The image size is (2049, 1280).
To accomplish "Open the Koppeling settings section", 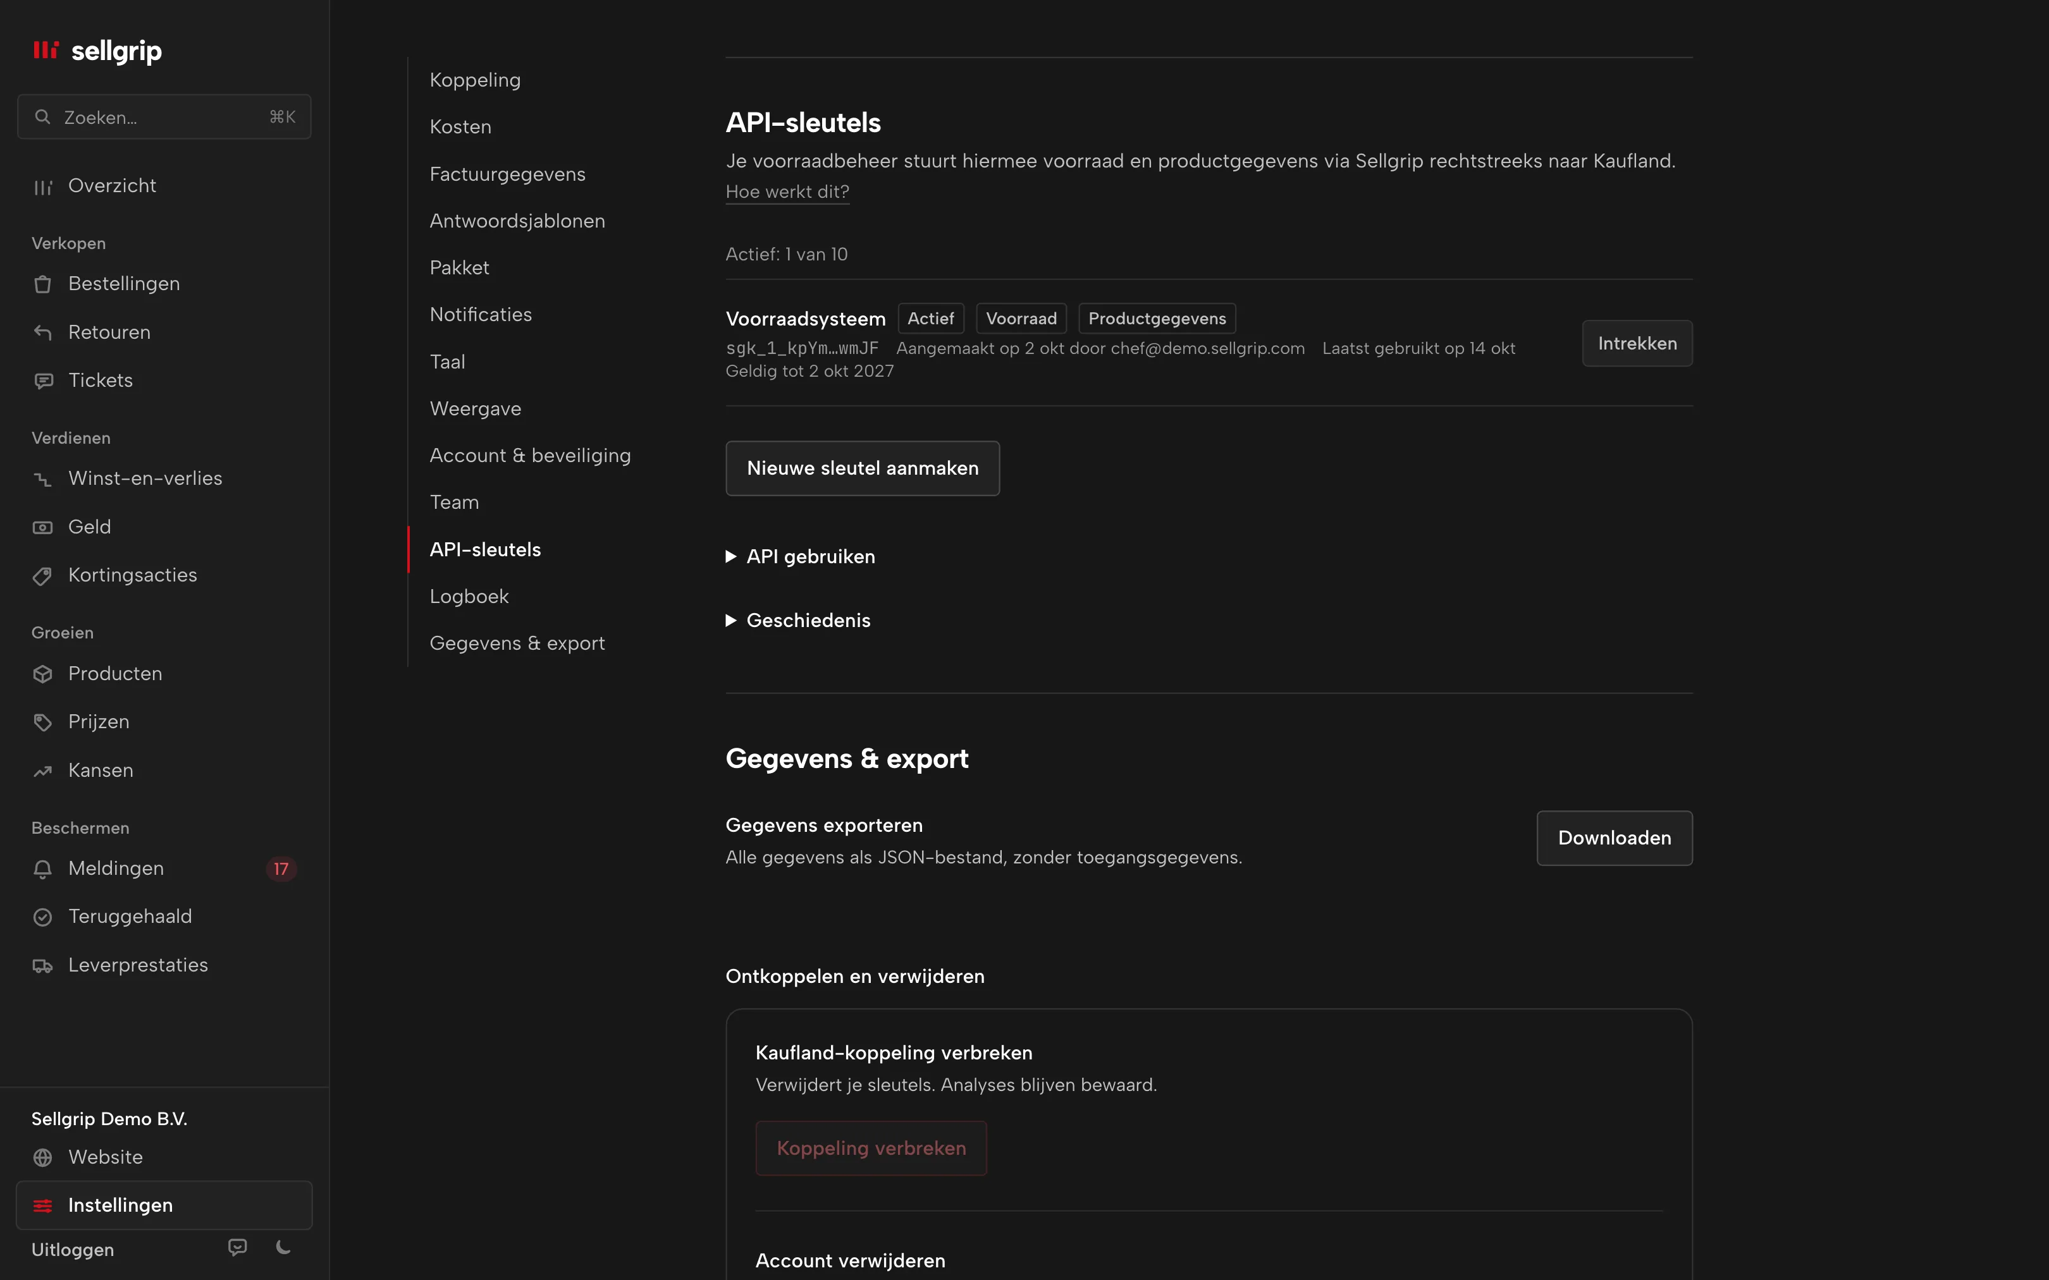I will pyautogui.click(x=475, y=80).
